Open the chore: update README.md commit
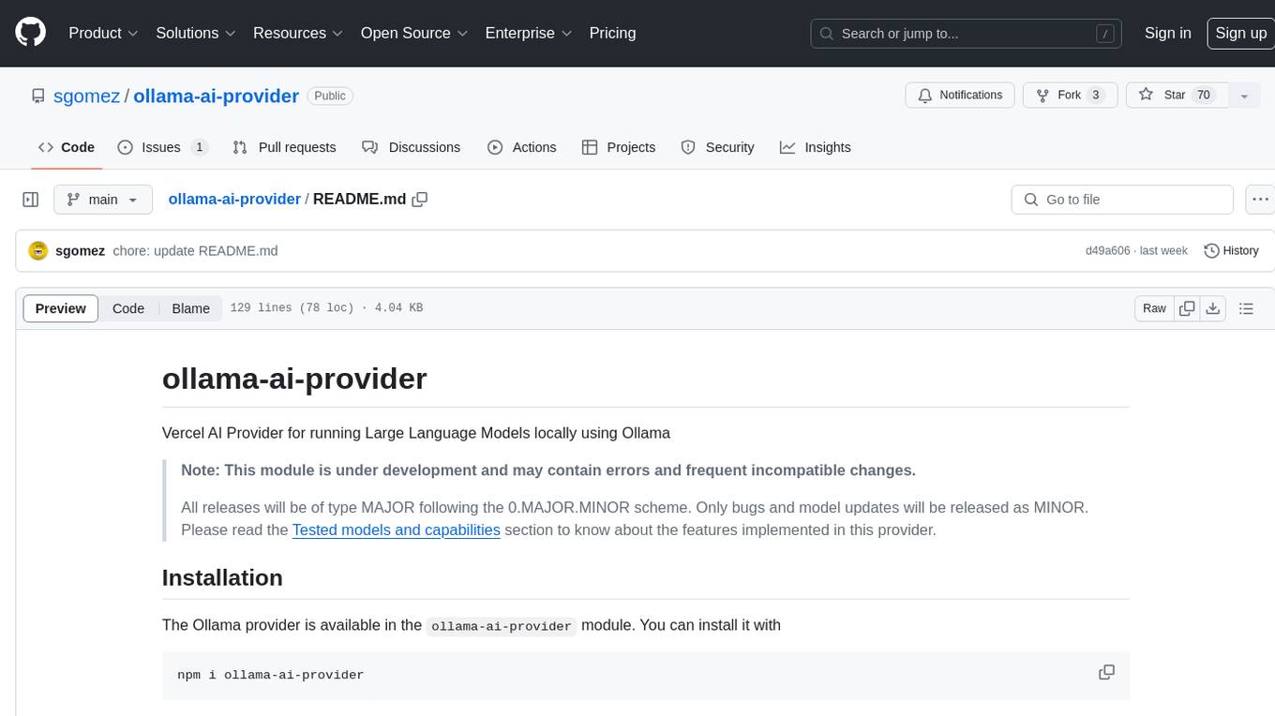The height and width of the screenshot is (716, 1275). 195,250
